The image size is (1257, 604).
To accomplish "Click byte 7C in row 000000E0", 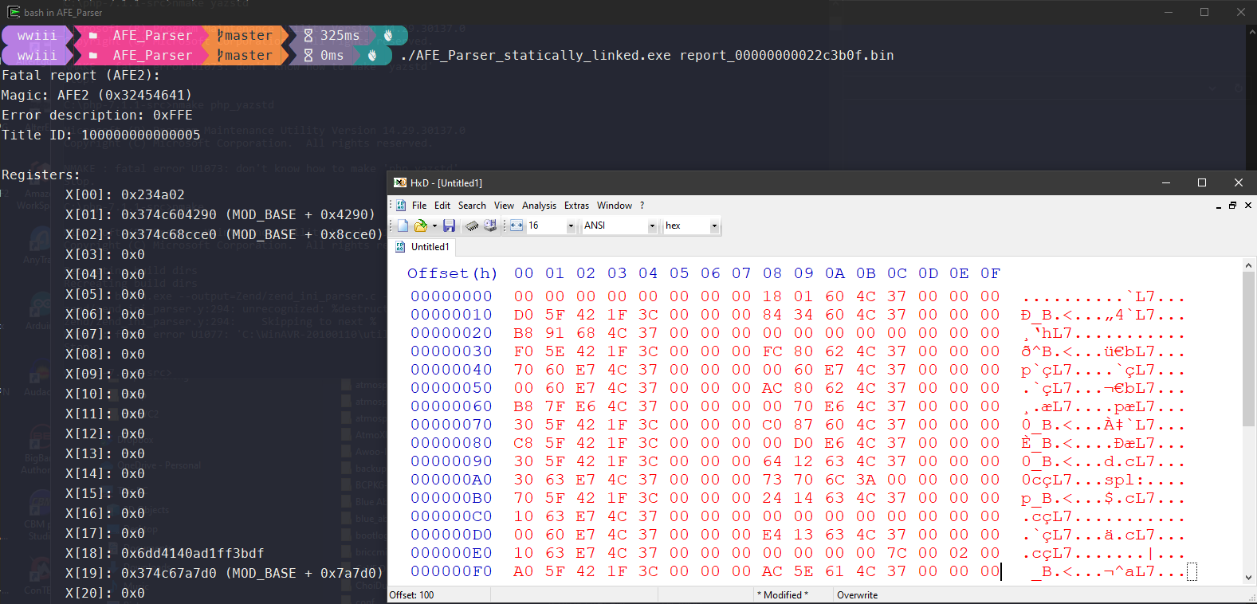I will tap(897, 553).
